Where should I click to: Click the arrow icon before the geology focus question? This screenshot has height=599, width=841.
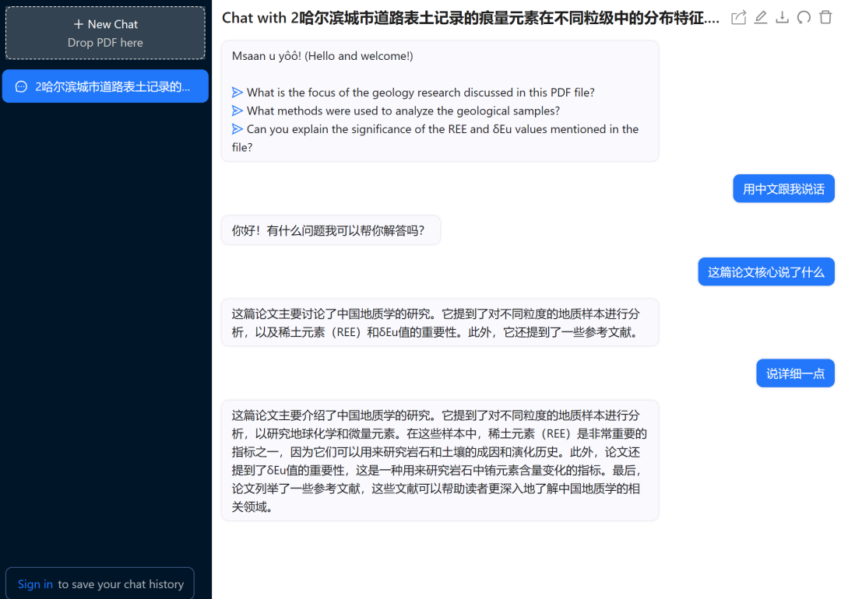[x=238, y=92]
